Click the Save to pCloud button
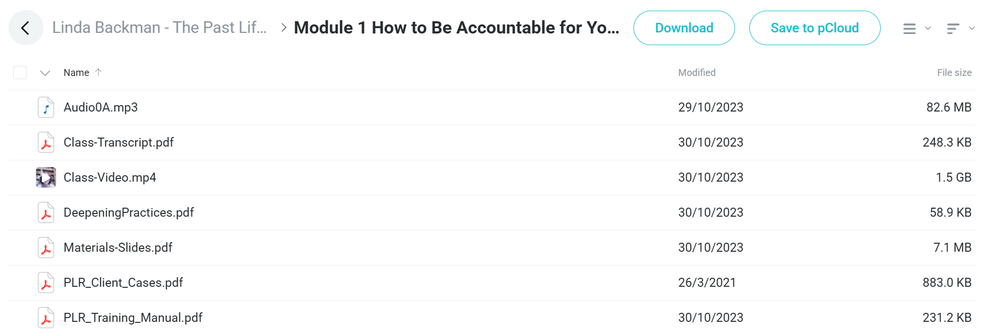Viewport: 994px width, 333px height. 815,28
